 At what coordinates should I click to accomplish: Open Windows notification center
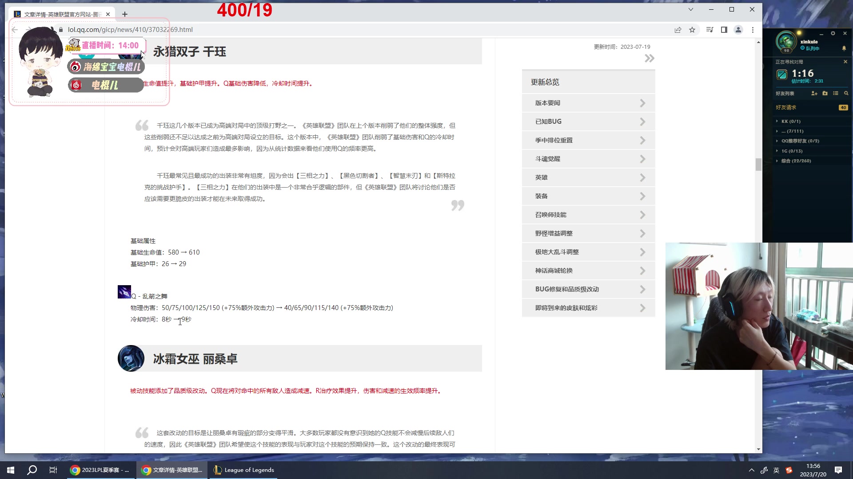click(838, 470)
